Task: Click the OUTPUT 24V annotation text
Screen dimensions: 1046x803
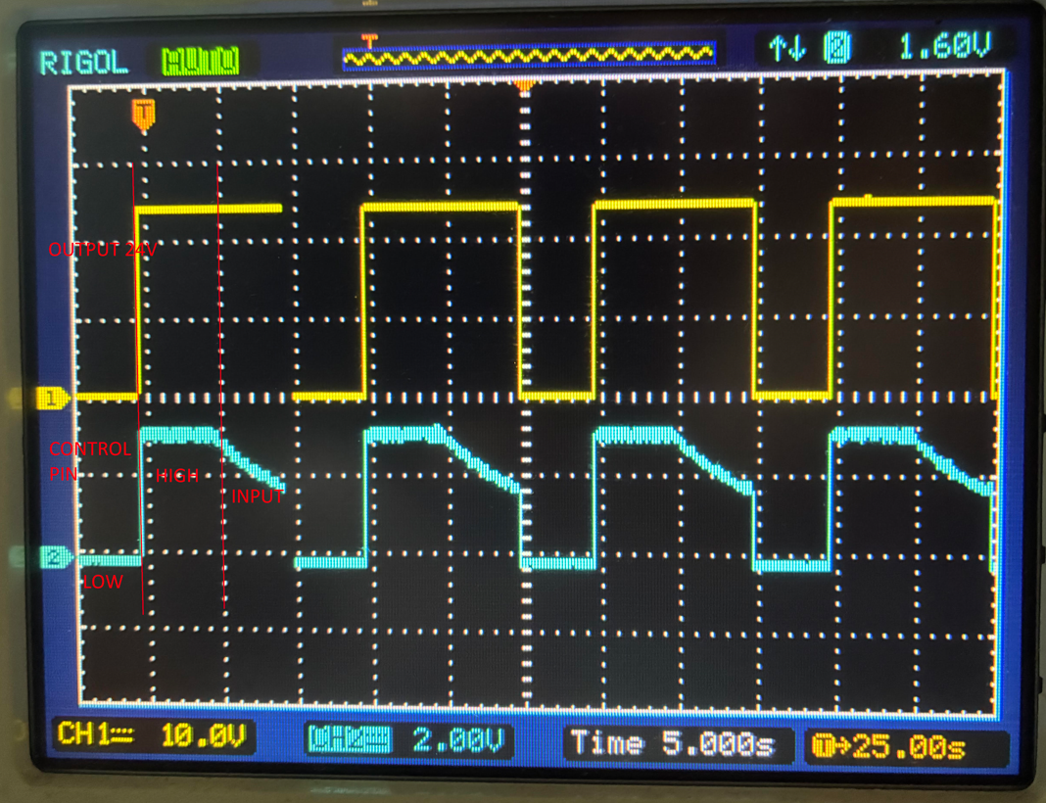Action: (103, 250)
